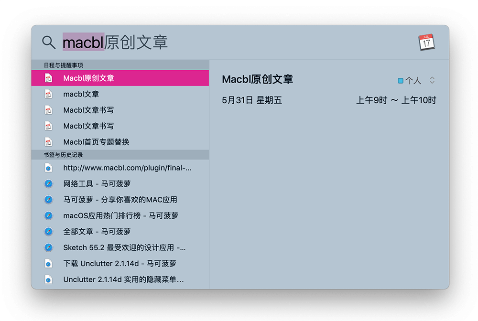Image resolution: width=478 pixels, height=321 pixels.
Task: Open the '个人' calendar selector dropdown
Action: coord(416,80)
